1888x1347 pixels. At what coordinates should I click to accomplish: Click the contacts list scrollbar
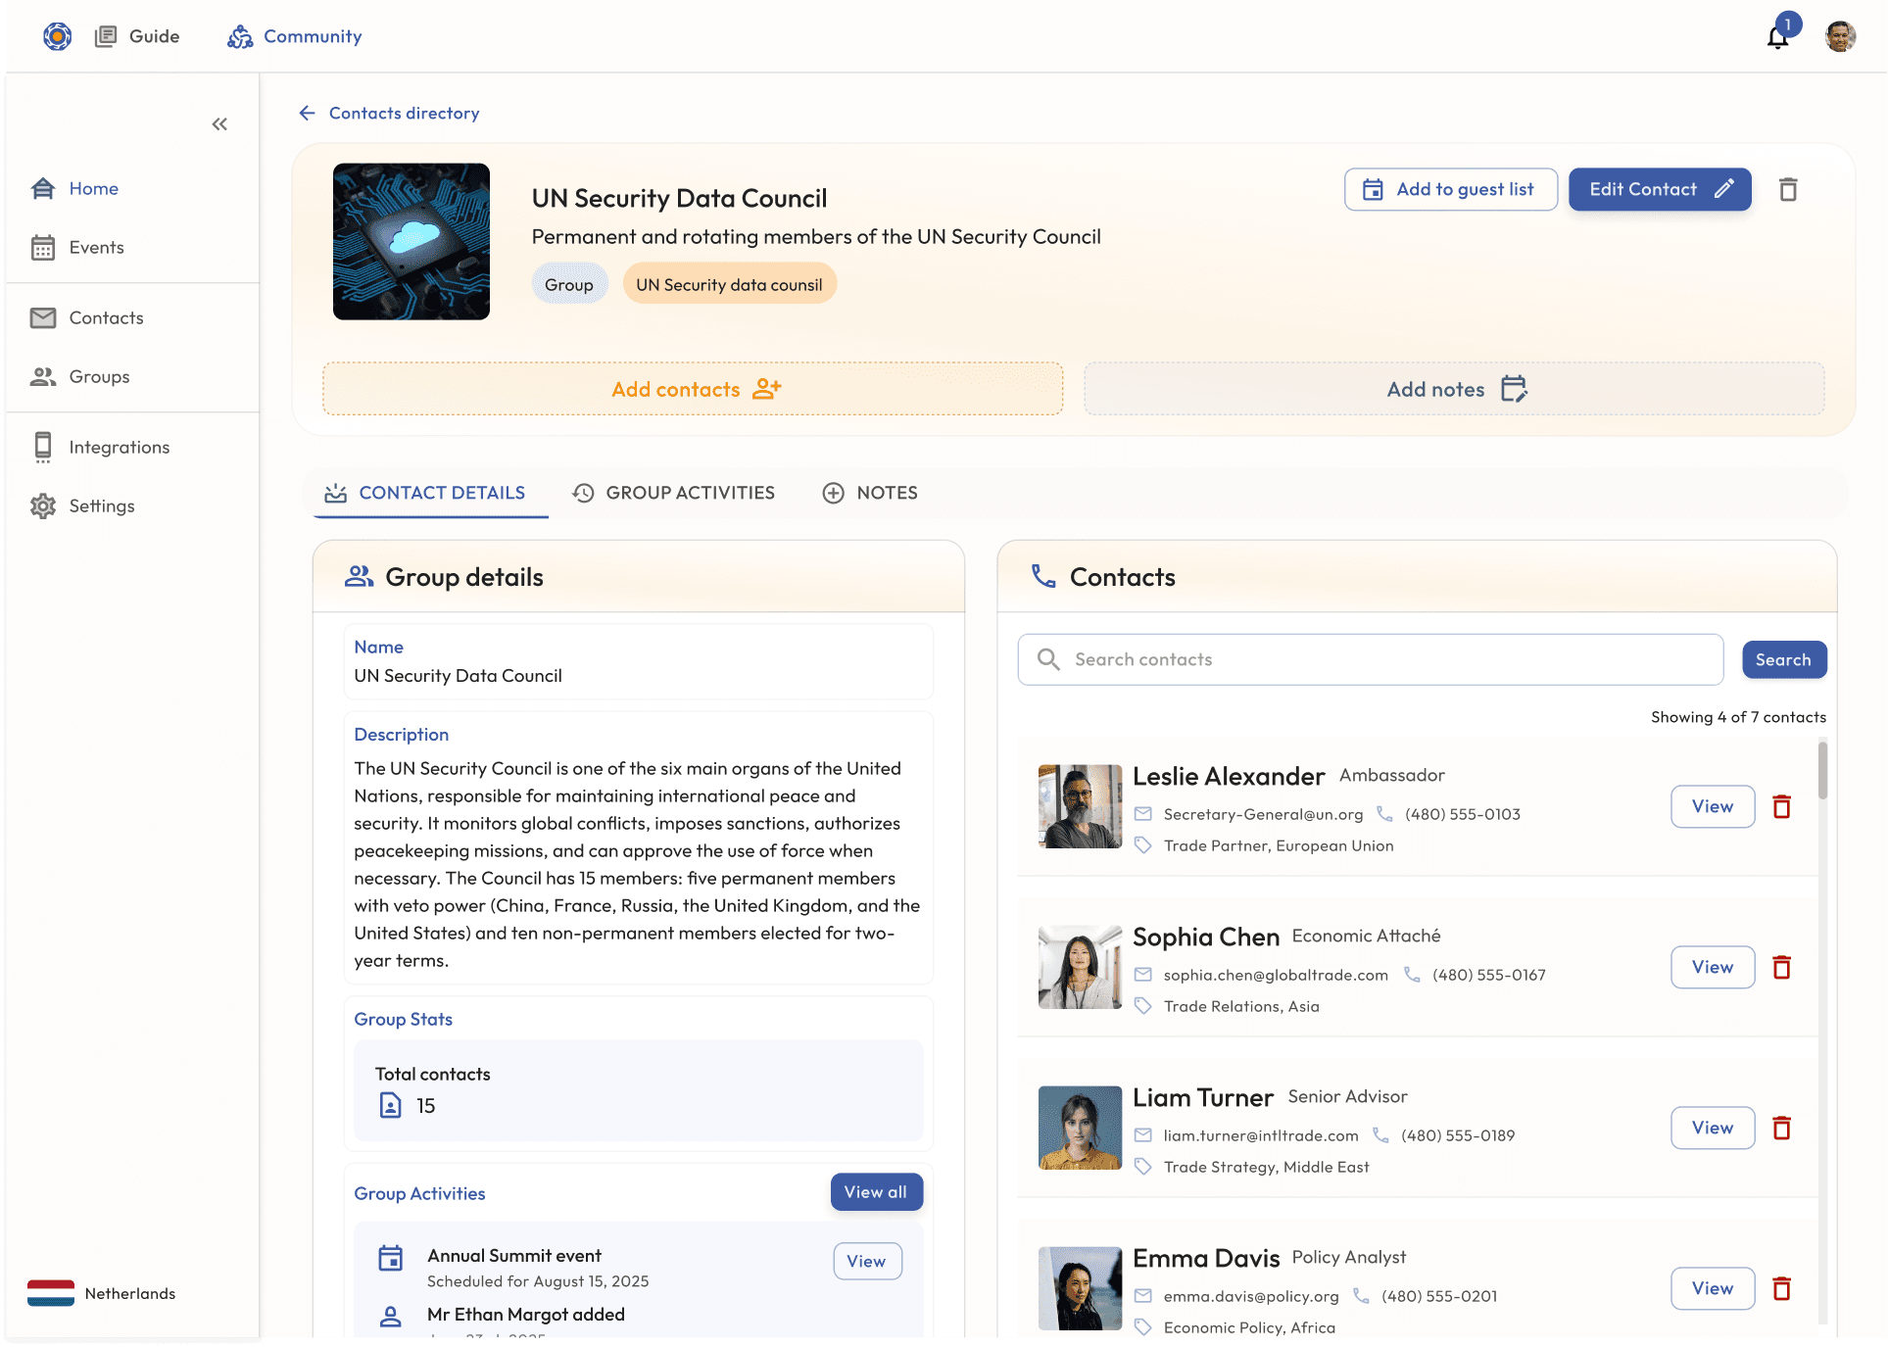[1822, 771]
